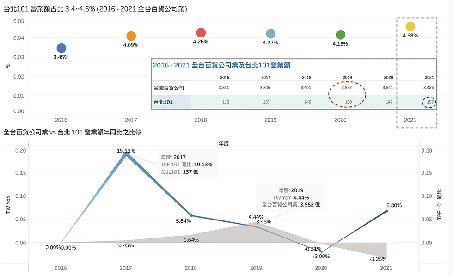
Task: Click 2021 on the lower chart x-axis
Action: coord(386,268)
